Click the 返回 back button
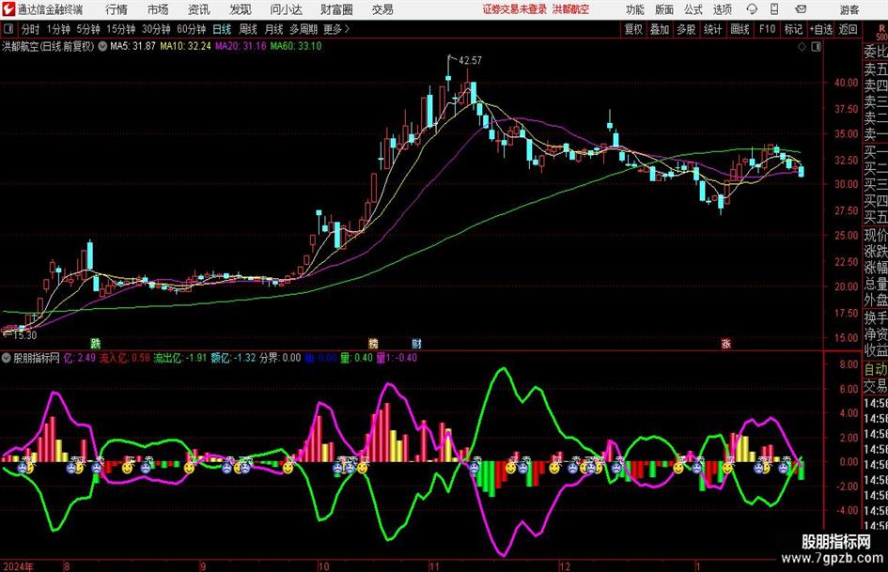The image size is (888, 572). pyautogui.click(x=848, y=29)
